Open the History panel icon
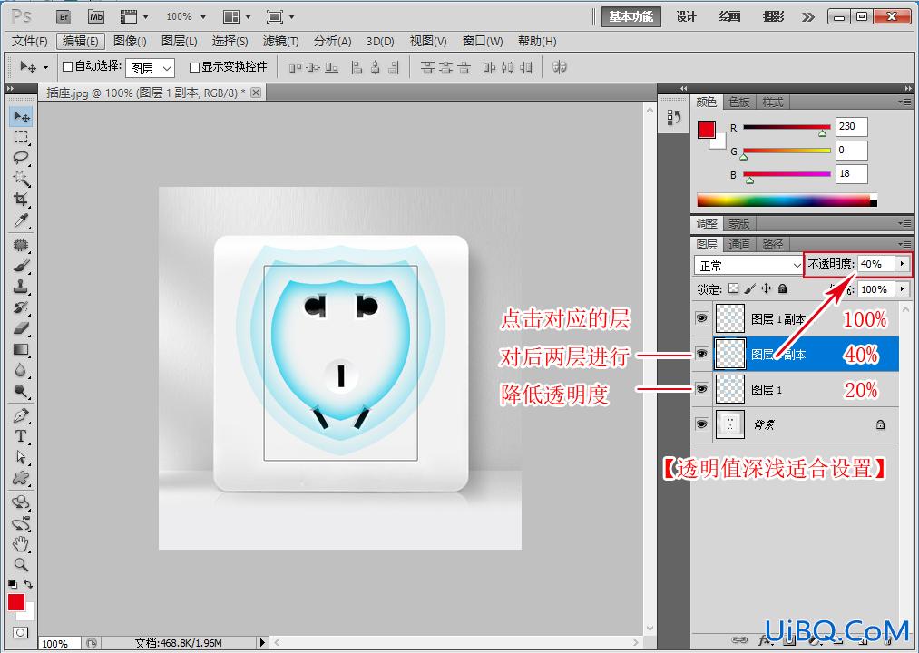 (x=673, y=117)
